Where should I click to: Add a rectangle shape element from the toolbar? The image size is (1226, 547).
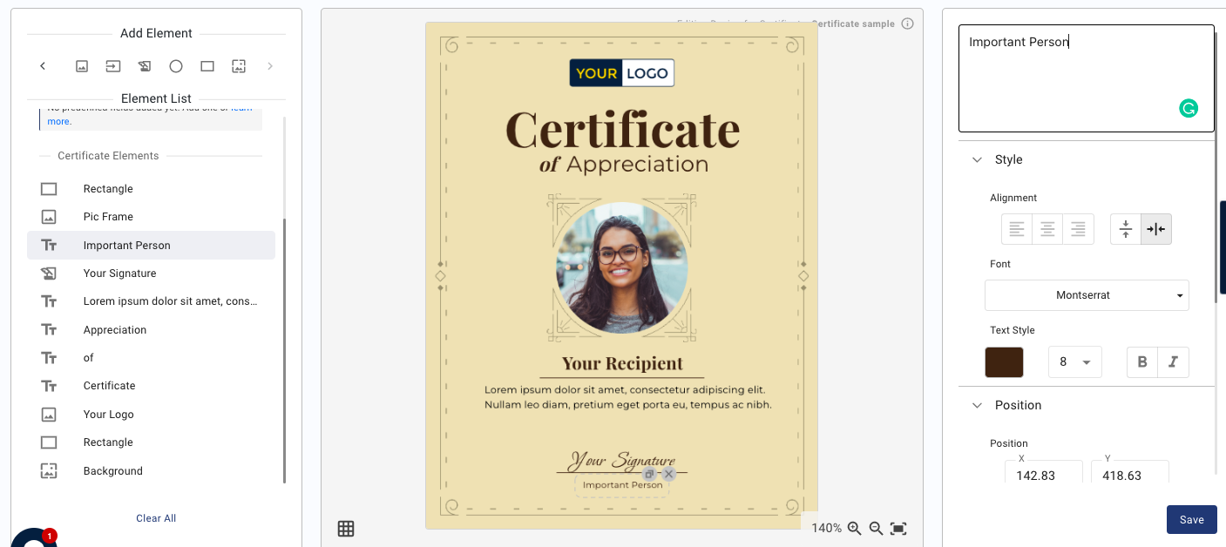pyautogui.click(x=207, y=66)
